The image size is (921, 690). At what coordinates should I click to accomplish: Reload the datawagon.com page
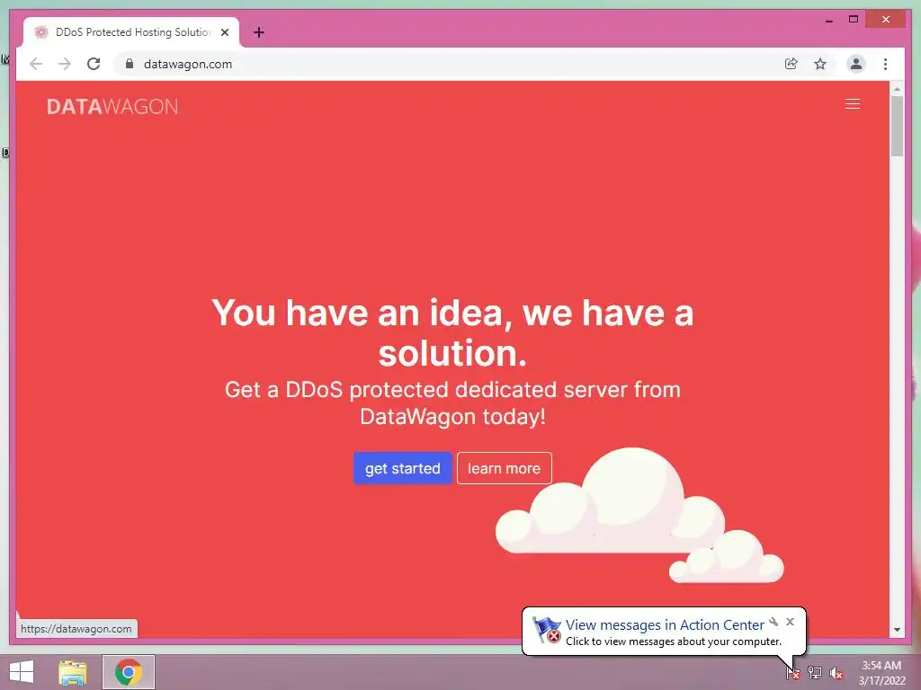pos(94,64)
